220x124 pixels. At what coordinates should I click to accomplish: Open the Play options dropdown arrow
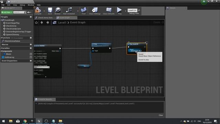[x=125, y=11]
